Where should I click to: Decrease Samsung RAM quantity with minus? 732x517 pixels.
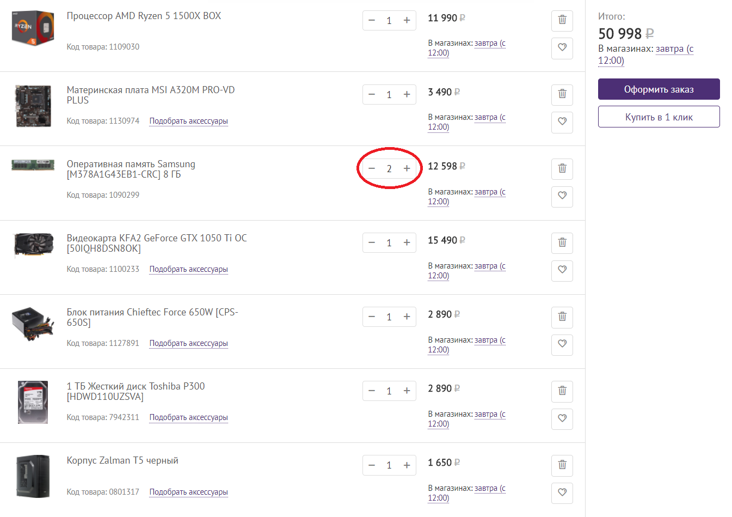[372, 168]
